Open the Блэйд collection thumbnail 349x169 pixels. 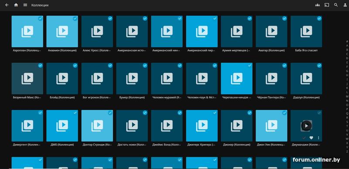pyautogui.click(x=62, y=79)
